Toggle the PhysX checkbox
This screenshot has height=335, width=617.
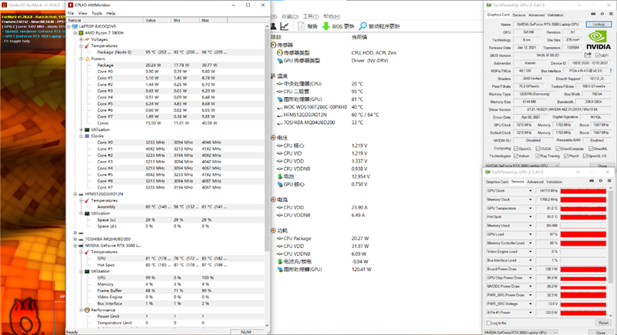click(566, 156)
